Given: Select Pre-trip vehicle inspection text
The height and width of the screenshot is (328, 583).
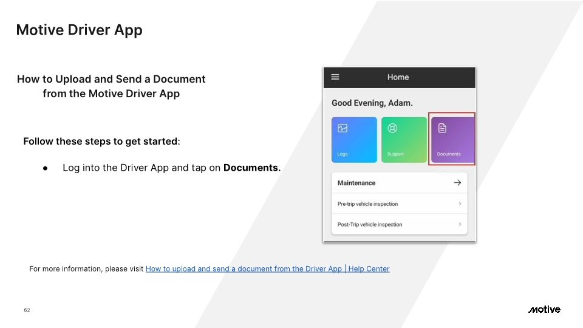Looking at the screenshot, I should click(367, 204).
